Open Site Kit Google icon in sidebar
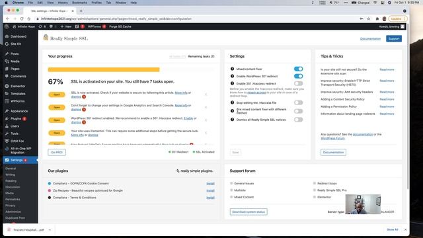Screen dimensions: 423x238 pos(7,44)
